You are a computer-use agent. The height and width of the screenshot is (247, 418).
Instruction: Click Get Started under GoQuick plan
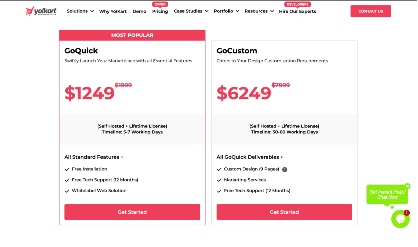pyautogui.click(x=132, y=212)
